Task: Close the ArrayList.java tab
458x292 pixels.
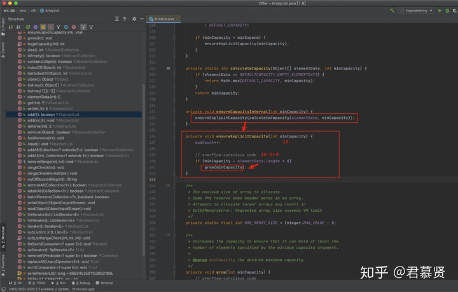Action: click(x=177, y=18)
